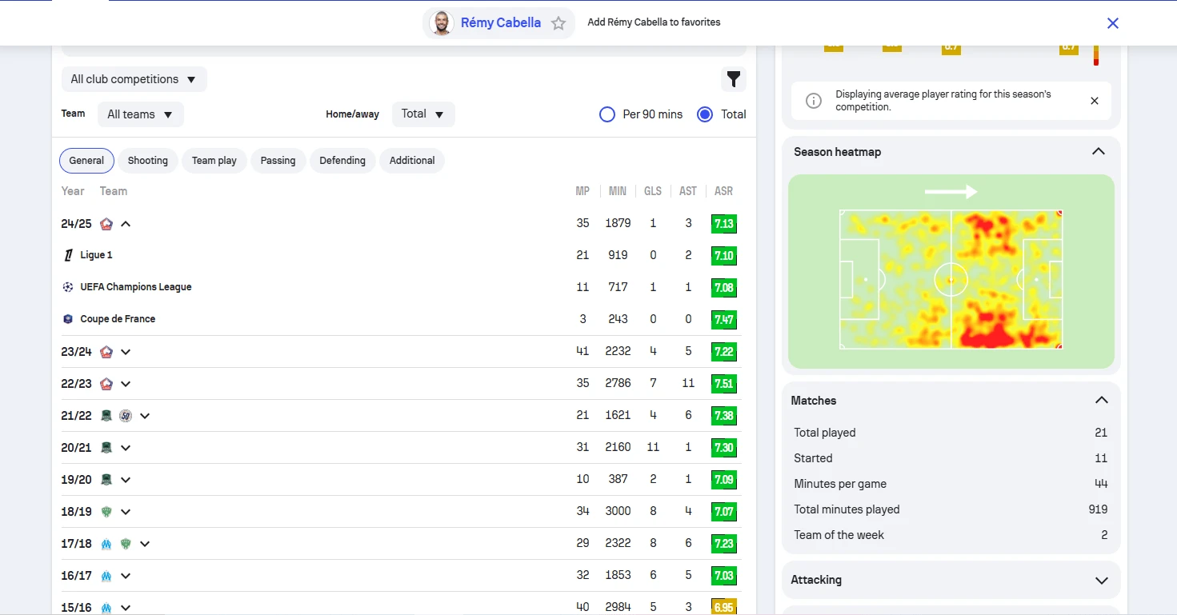Switch to the Defending tab
The width and height of the screenshot is (1177, 615).
(x=342, y=161)
